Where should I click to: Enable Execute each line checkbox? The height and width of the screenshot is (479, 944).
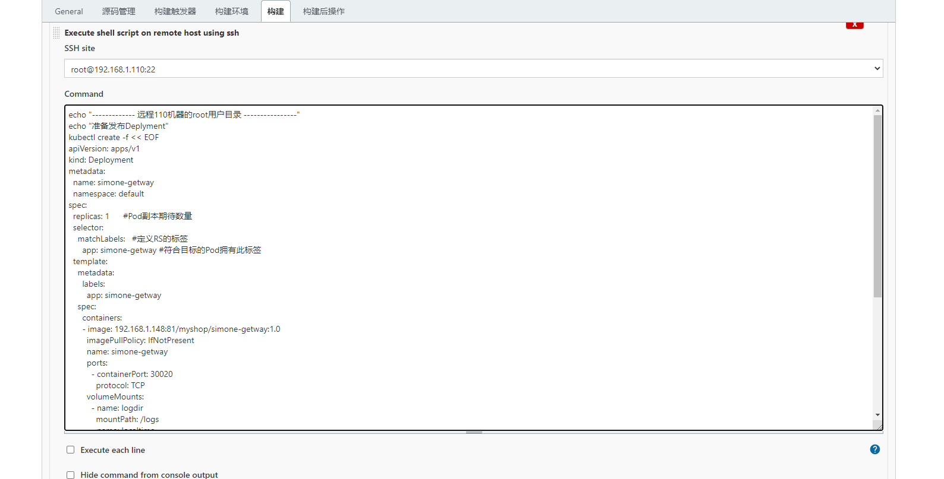(x=70, y=450)
